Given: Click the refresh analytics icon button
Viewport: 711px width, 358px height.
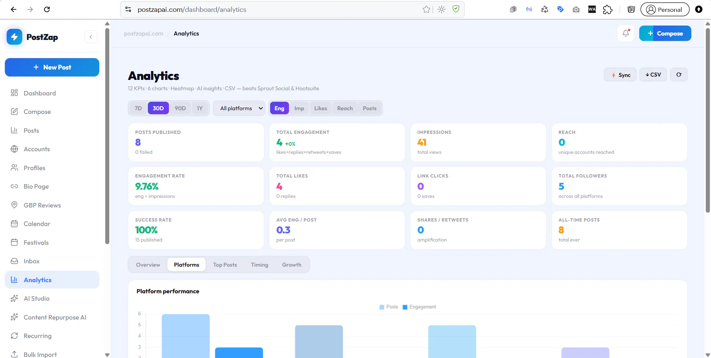Looking at the screenshot, I should pos(679,75).
